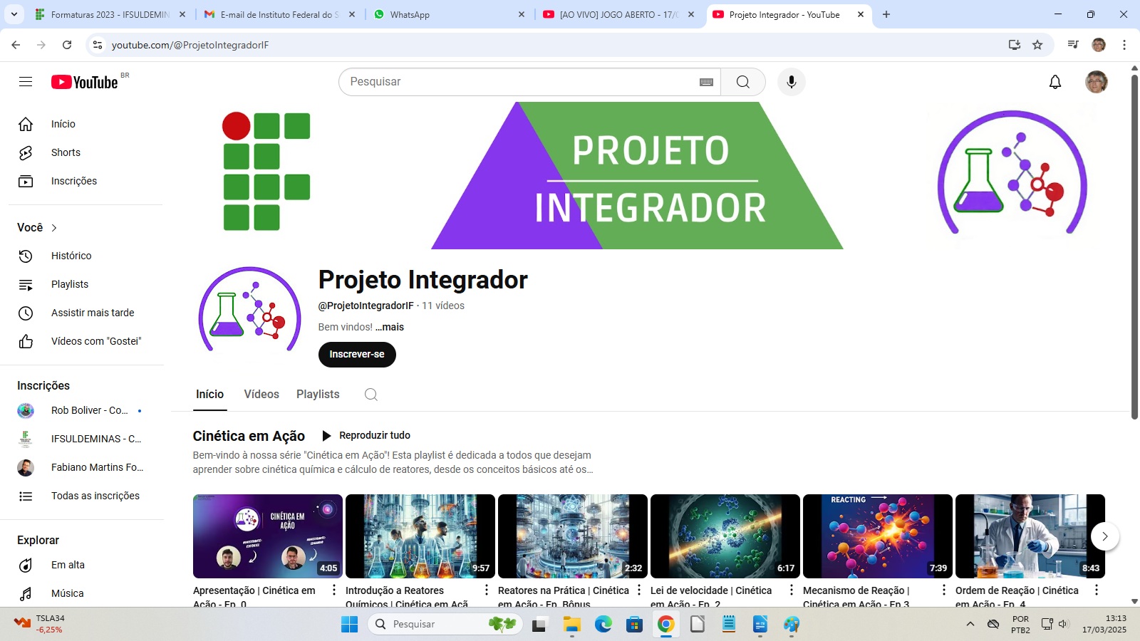Open a new Chrome tab
This screenshot has height=641, width=1140.
point(886,14)
